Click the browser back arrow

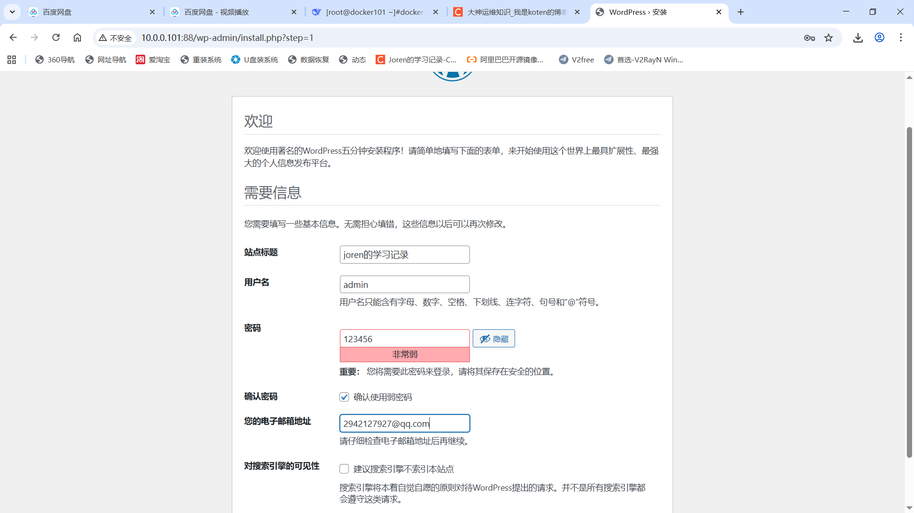(13, 38)
